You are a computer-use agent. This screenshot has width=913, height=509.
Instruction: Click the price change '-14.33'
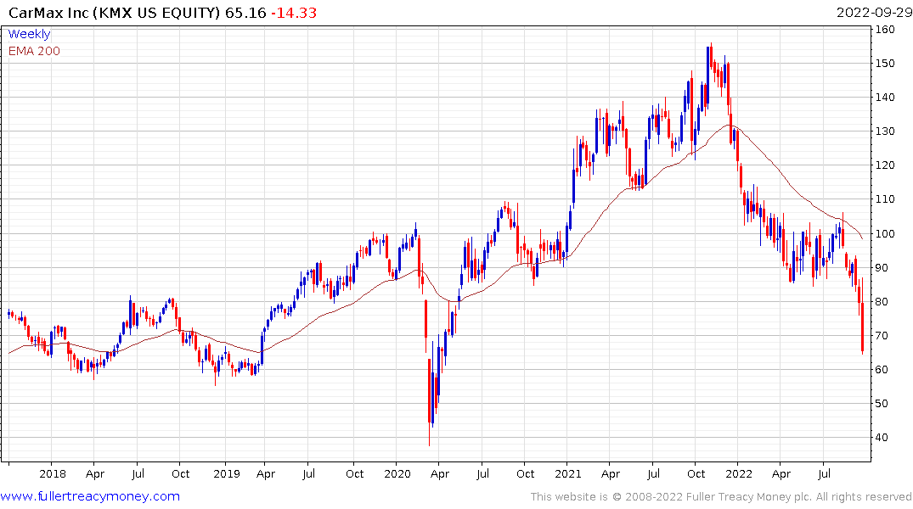294,13
